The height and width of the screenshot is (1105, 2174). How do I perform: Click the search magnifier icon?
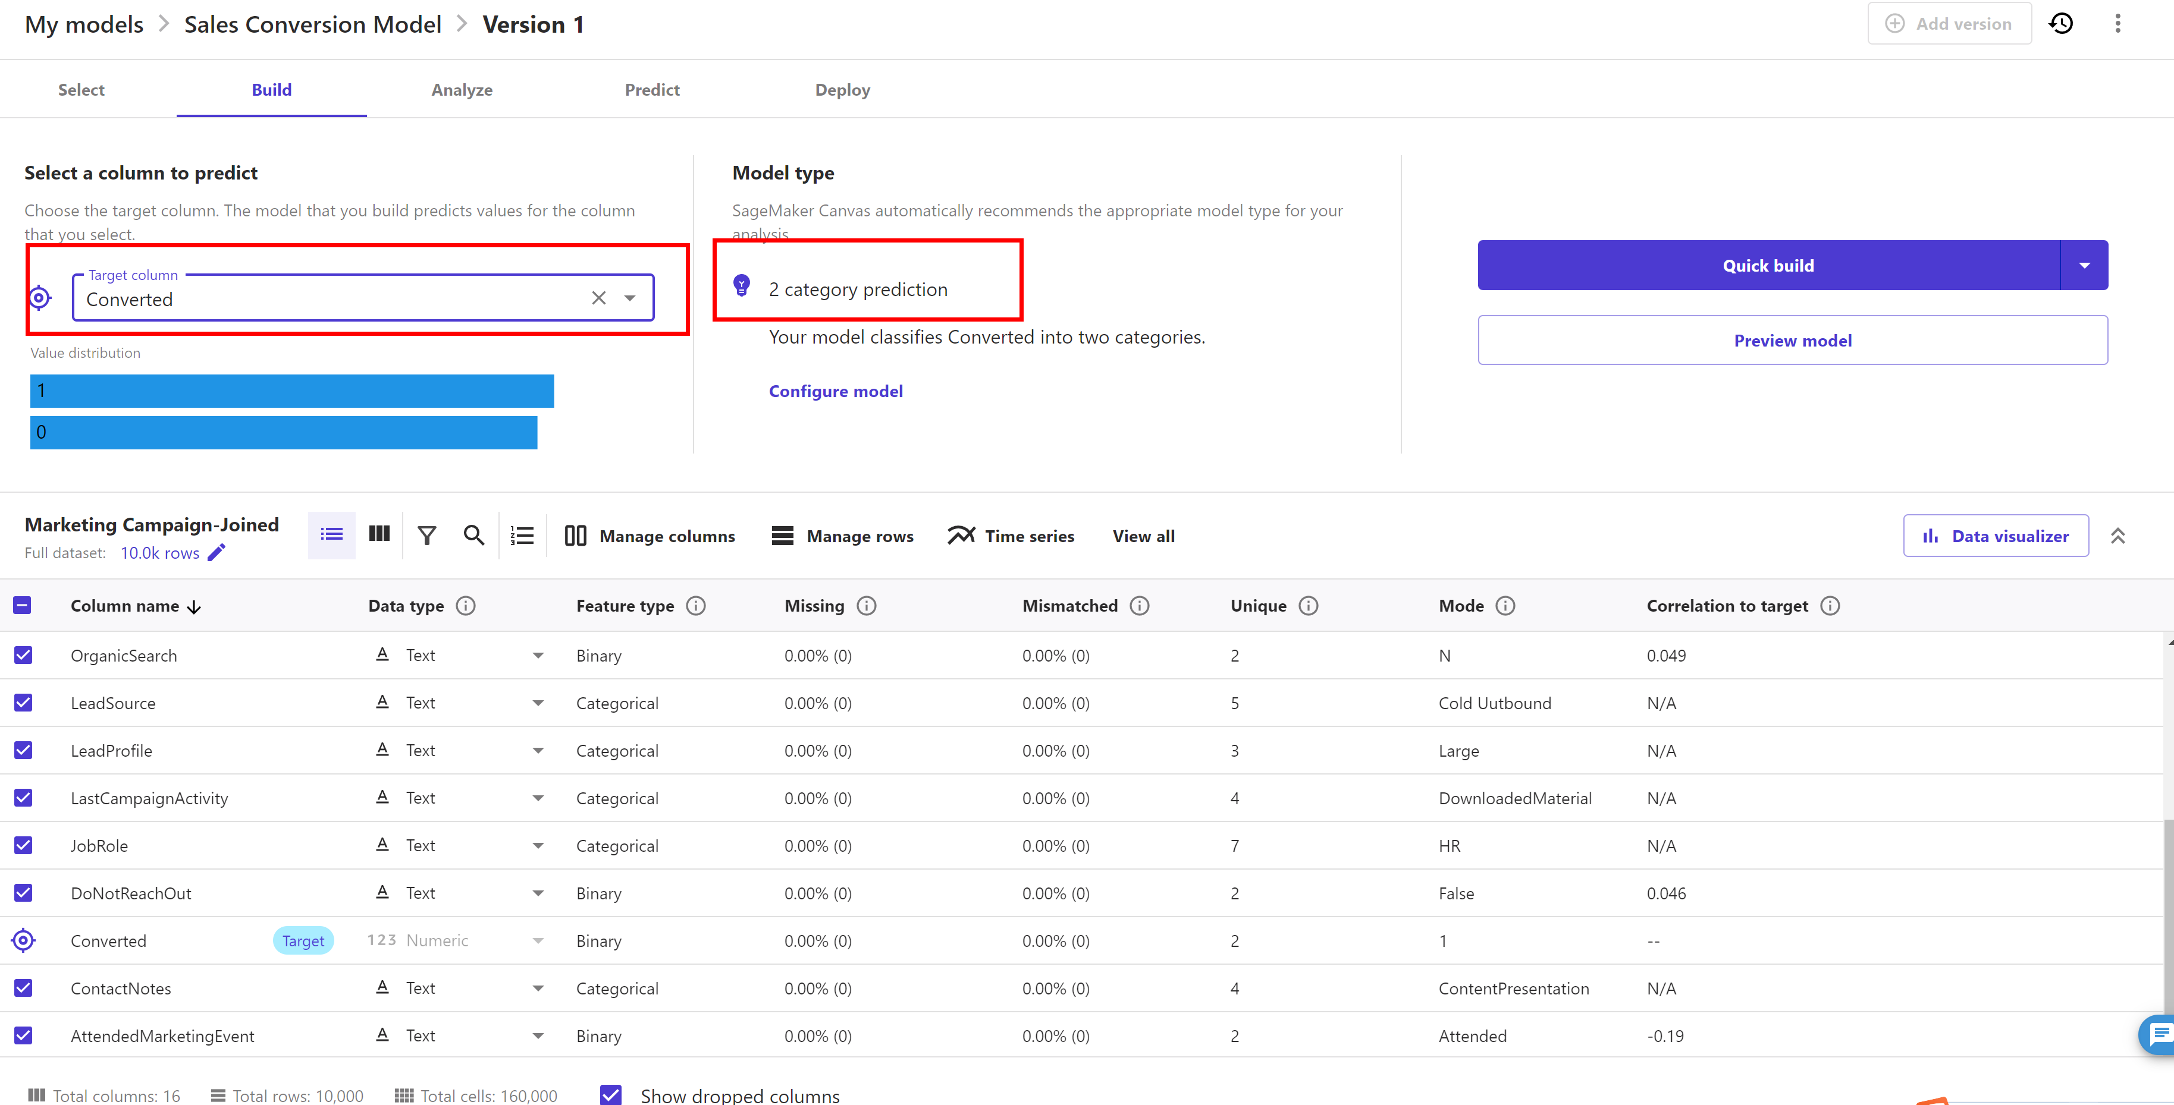point(473,536)
